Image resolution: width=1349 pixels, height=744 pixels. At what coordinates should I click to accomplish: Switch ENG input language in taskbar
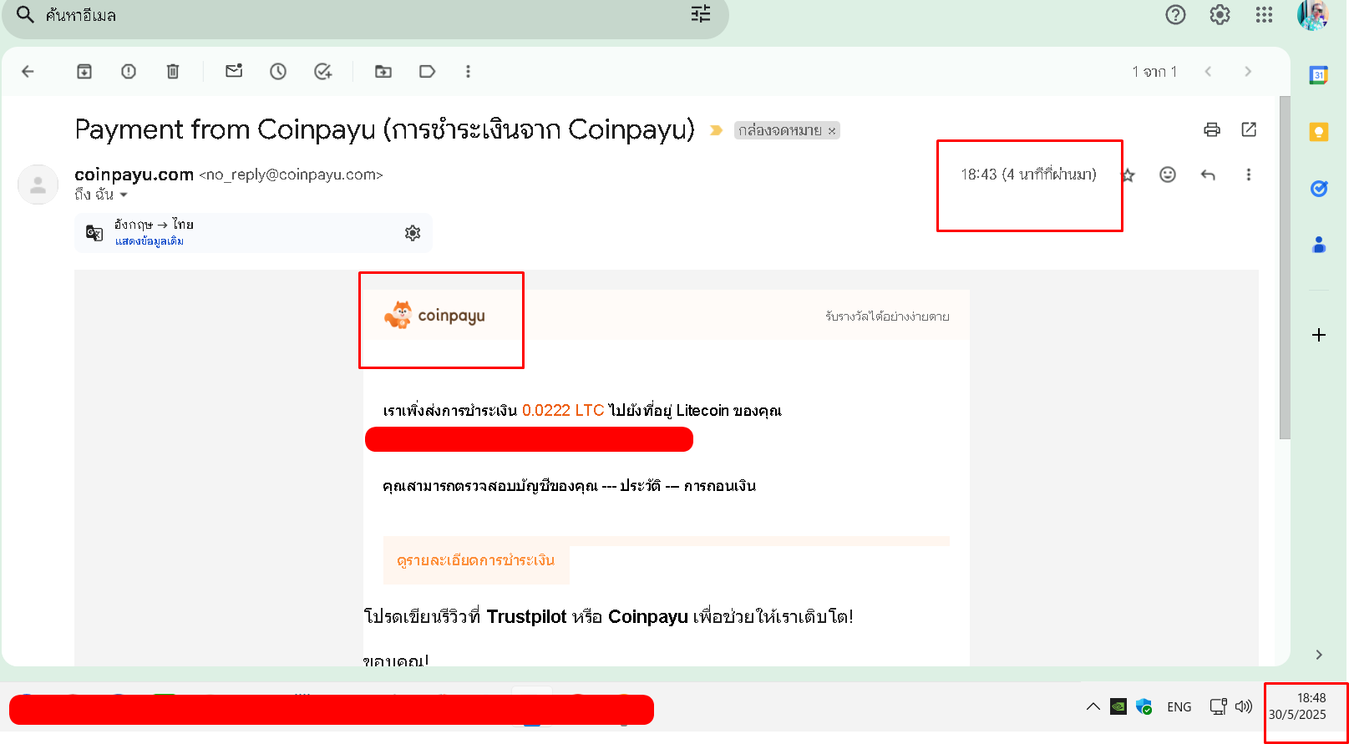(x=1179, y=706)
